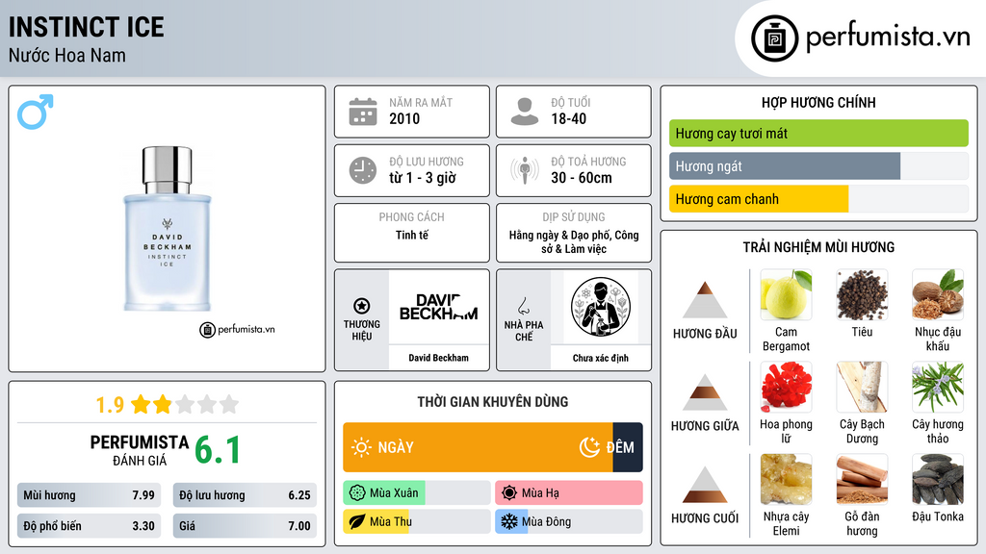The width and height of the screenshot is (986, 554).
Task: Click the star badge icon above Thương hiệu
Action: tap(362, 306)
